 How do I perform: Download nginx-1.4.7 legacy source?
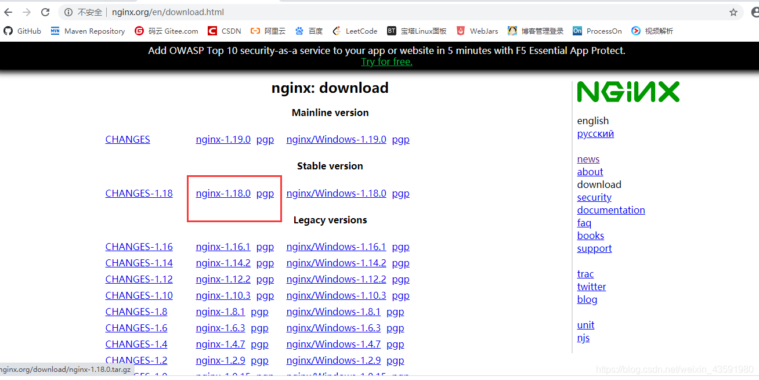(x=221, y=344)
